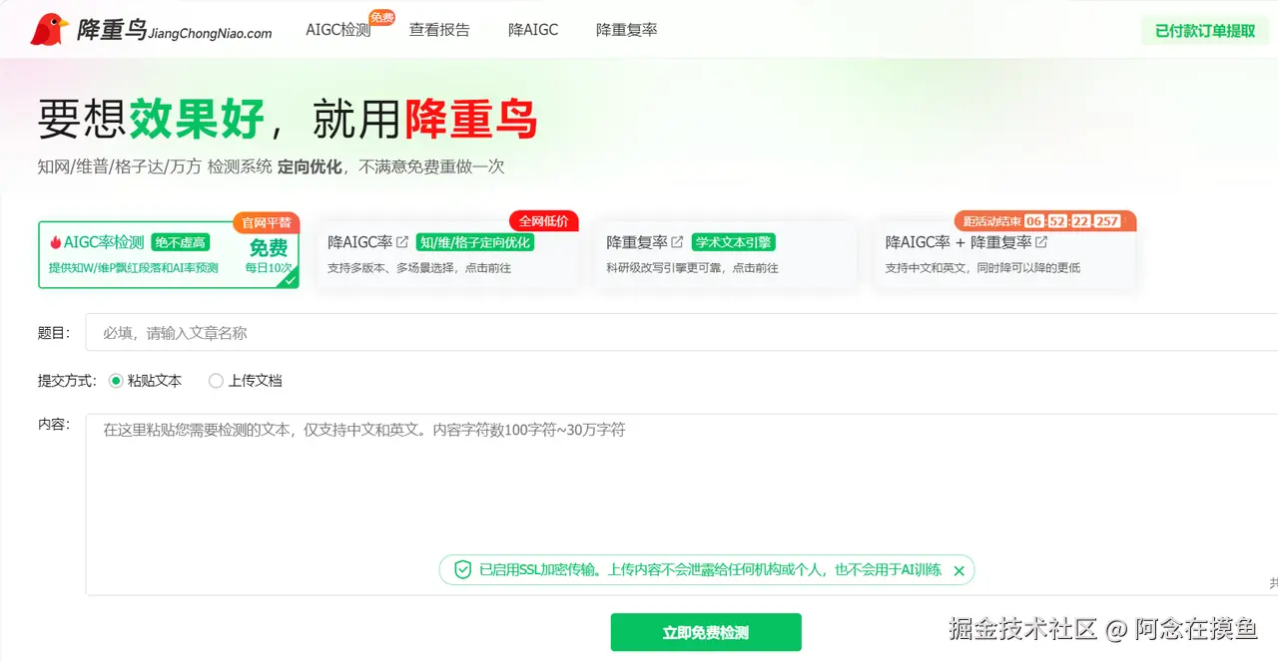This screenshot has width=1278, height=662.
Task: Go to the 降AIGC nav tab
Action: tap(533, 30)
